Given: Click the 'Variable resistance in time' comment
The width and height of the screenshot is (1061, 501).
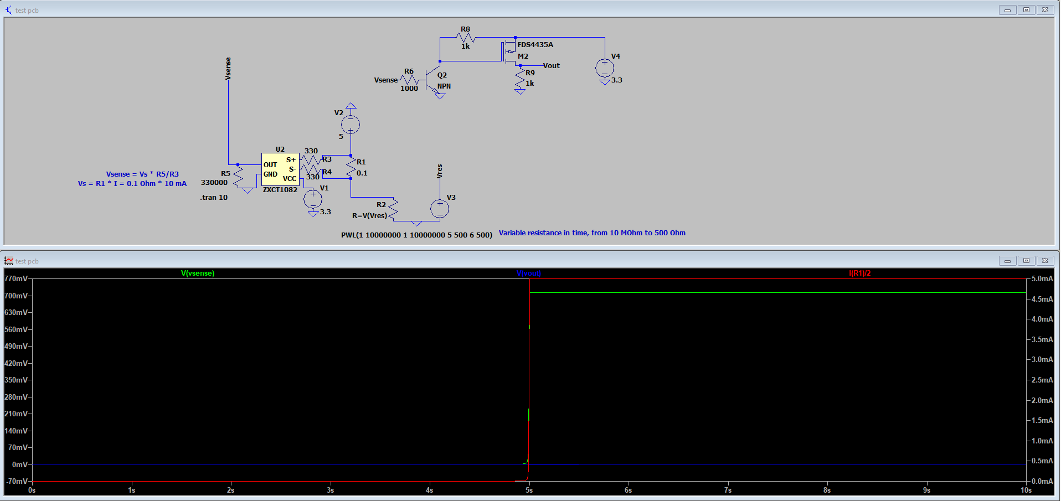Looking at the screenshot, I should [592, 233].
